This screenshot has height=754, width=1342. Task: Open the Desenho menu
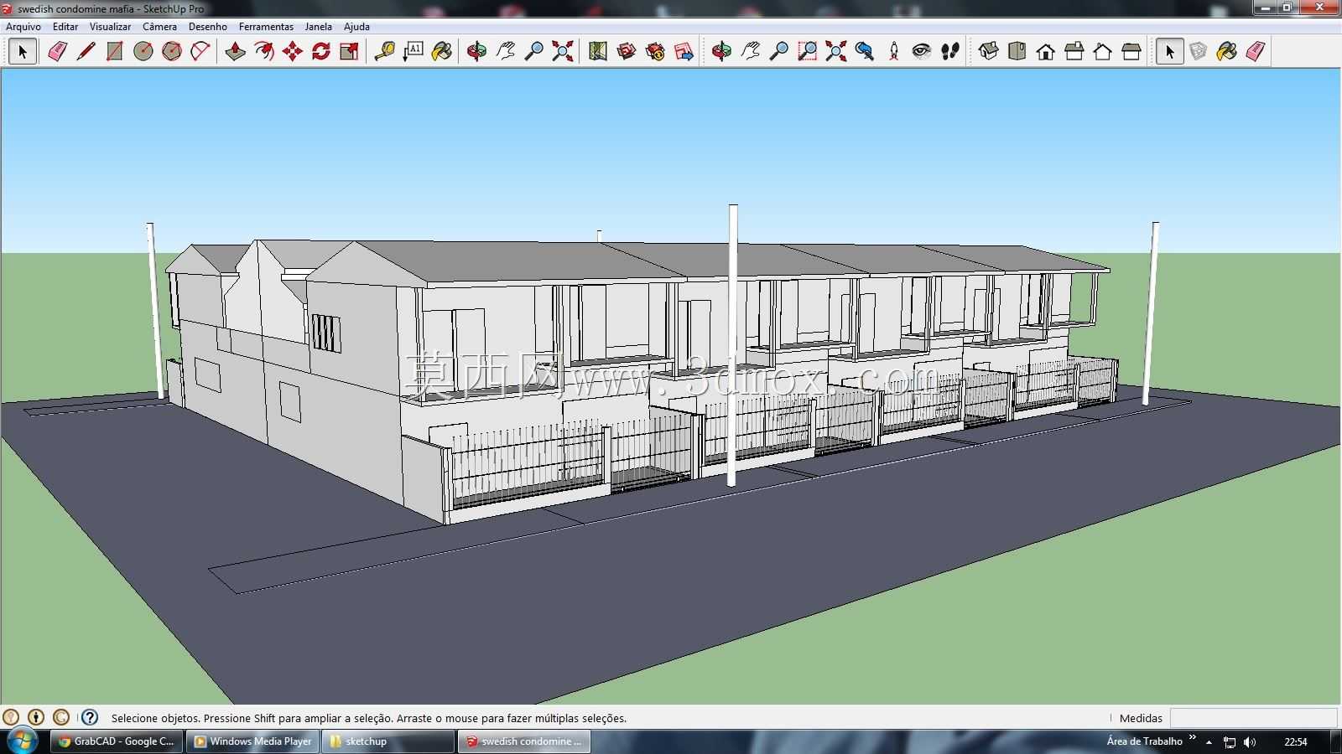[x=208, y=27]
